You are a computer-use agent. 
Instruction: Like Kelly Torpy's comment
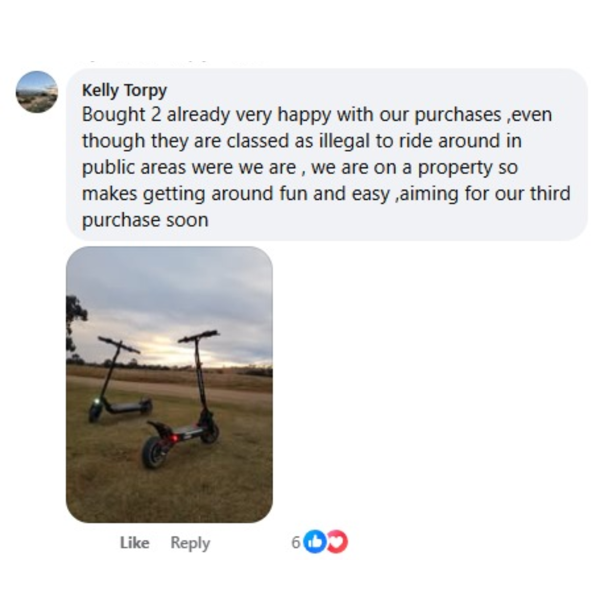[x=134, y=543]
